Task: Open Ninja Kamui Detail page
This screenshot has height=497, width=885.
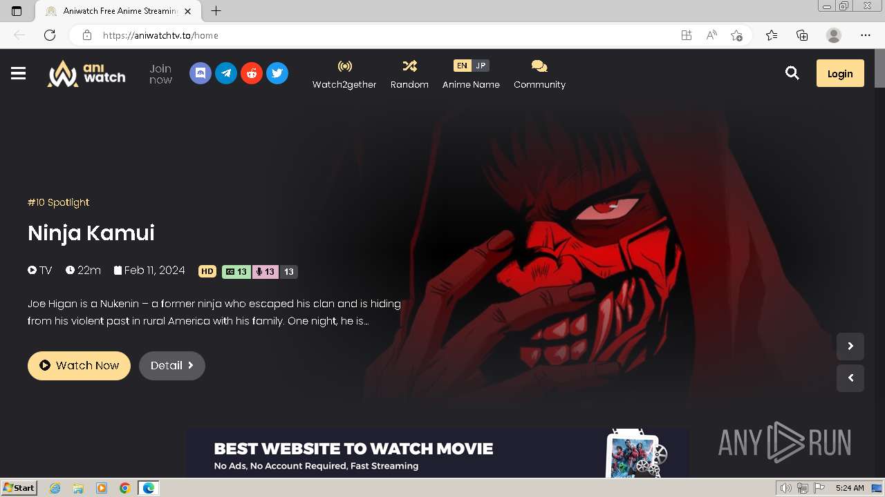Action: click(x=172, y=365)
